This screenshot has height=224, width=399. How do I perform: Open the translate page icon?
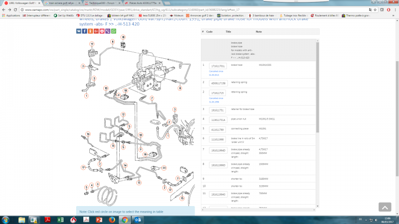[x=370, y=9]
